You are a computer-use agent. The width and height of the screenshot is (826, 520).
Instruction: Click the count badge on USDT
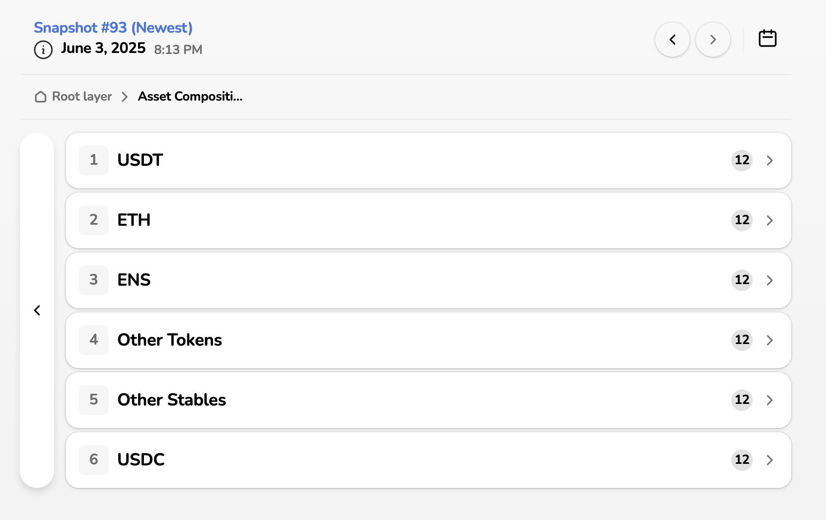(741, 160)
